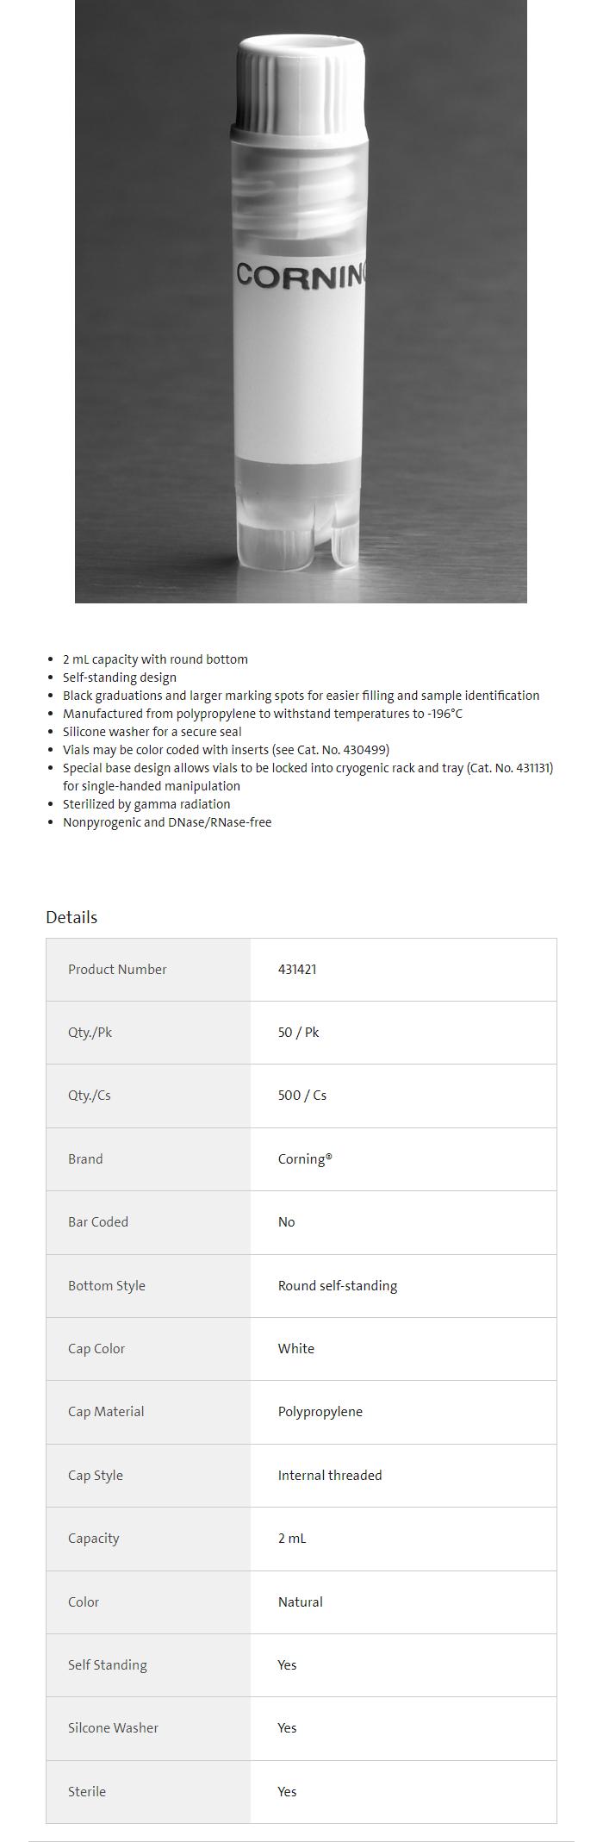This screenshot has height=1842, width=603.
Task: Click the Sterilized by gamma radiation bullet
Action: pos(146,804)
